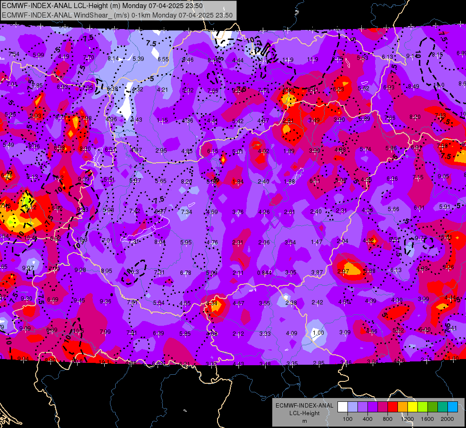Click the grid value 1.15
This screenshot has width=466, height=428.
click(x=162, y=120)
